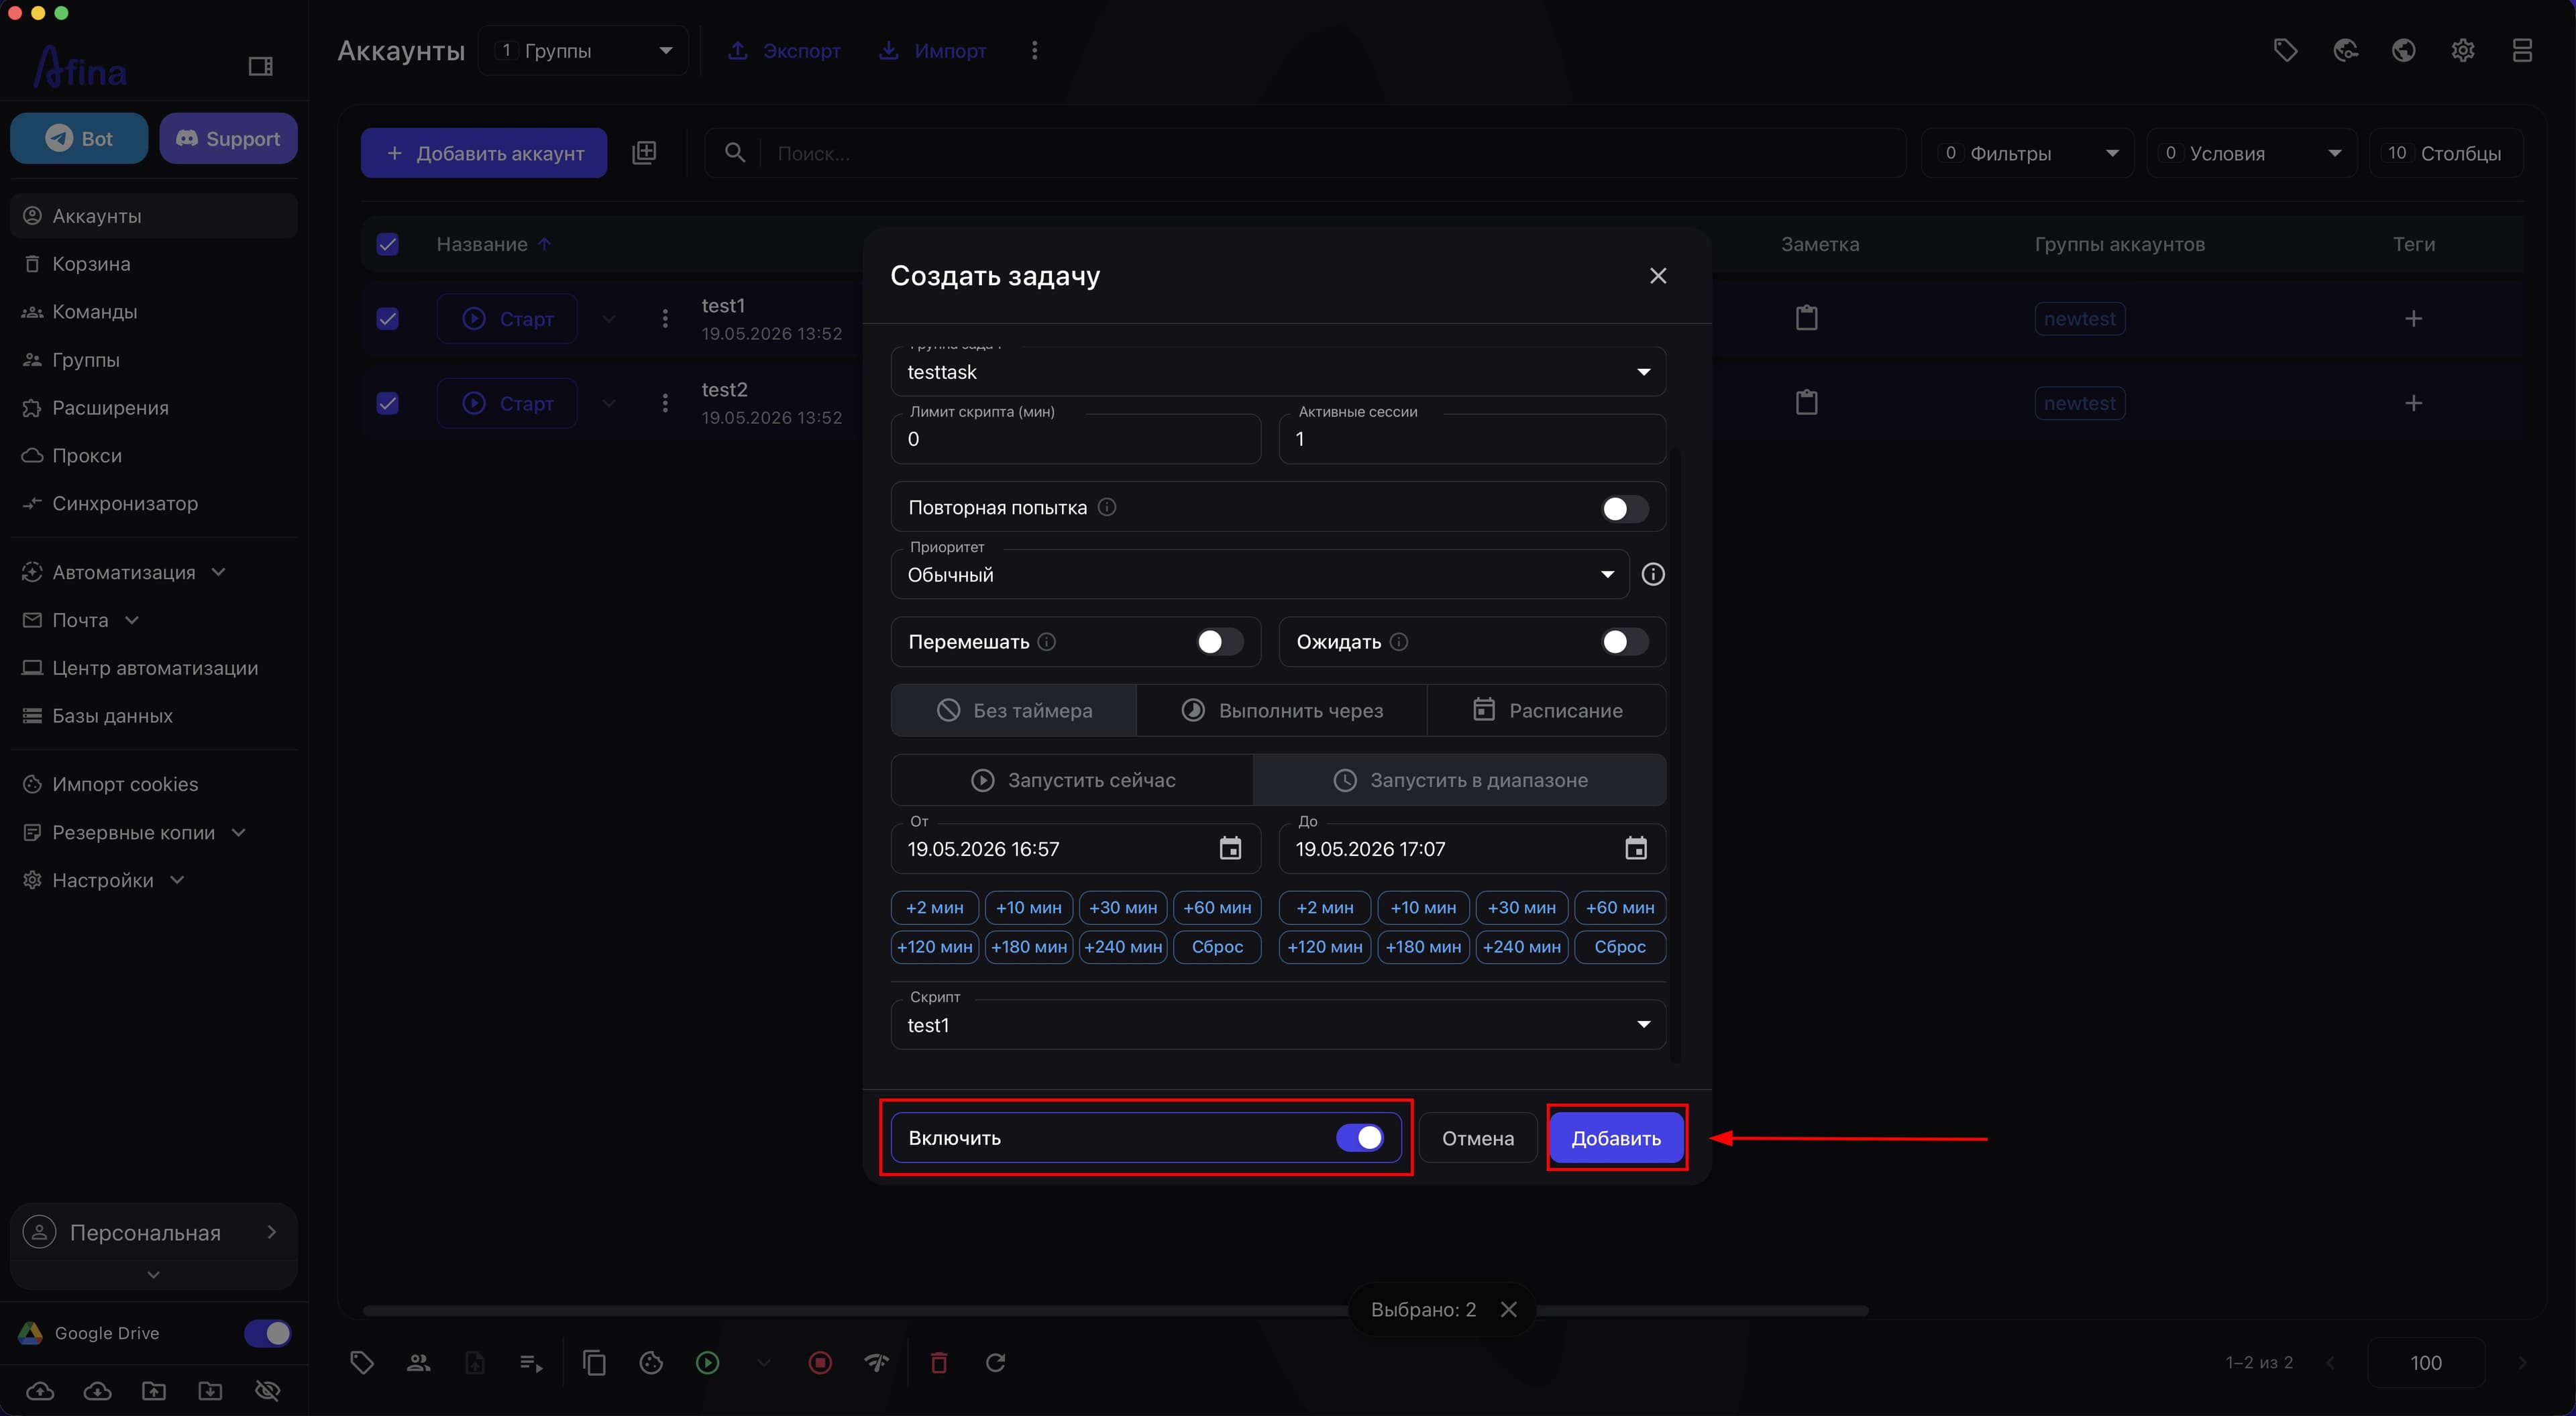Uncheck the test2 account checkbox

click(x=387, y=403)
